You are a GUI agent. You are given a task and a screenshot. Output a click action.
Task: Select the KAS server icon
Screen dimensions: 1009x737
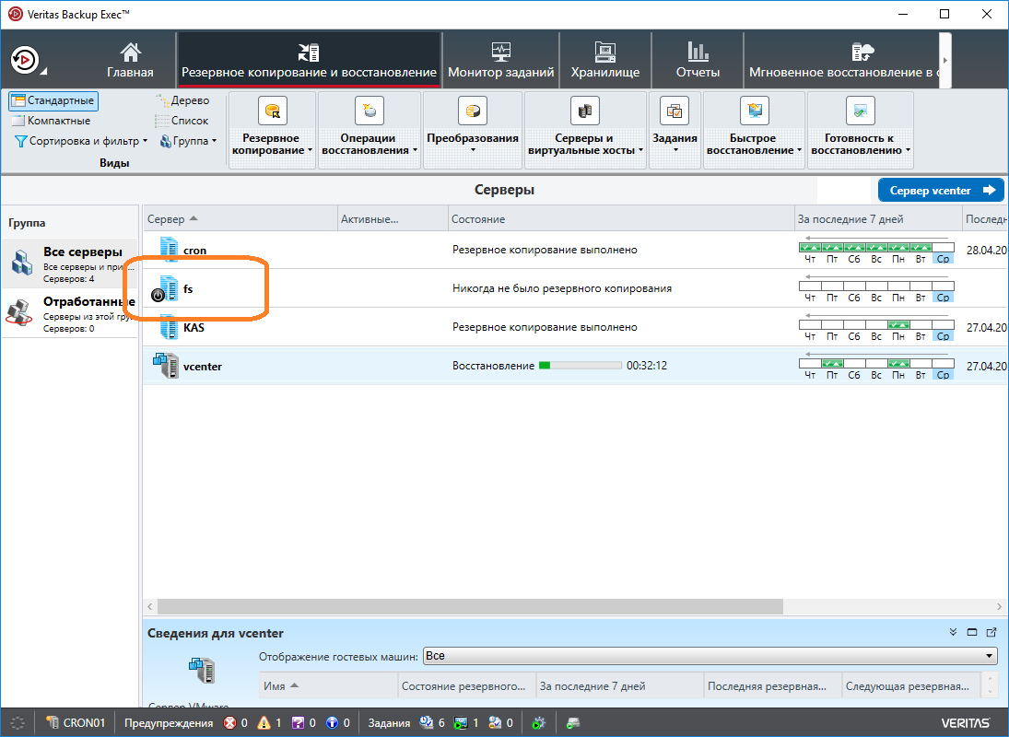[x=169, y=327]
